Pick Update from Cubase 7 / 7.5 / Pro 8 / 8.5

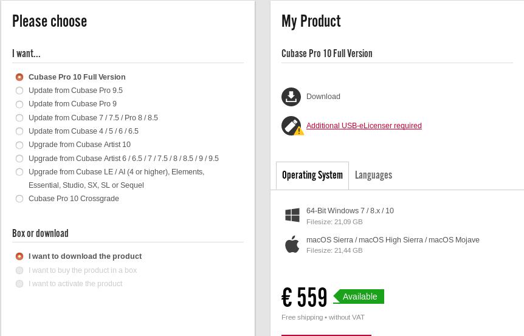(x=19, y=118)
